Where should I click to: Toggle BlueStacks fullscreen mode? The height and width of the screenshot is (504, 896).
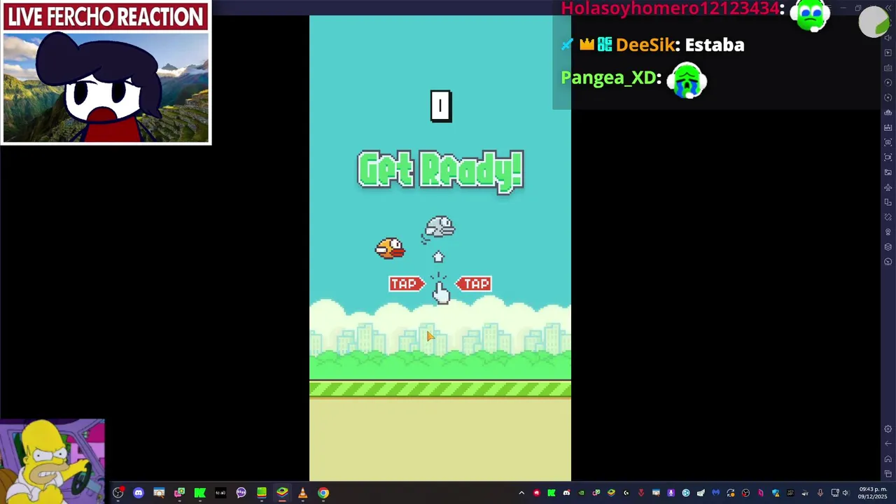coord(890,23)
